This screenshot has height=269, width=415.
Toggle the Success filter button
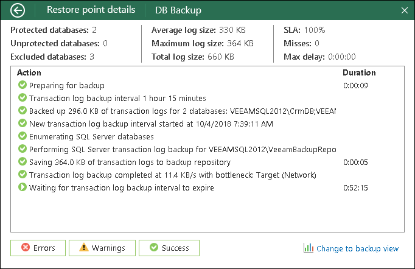[169, 248]
